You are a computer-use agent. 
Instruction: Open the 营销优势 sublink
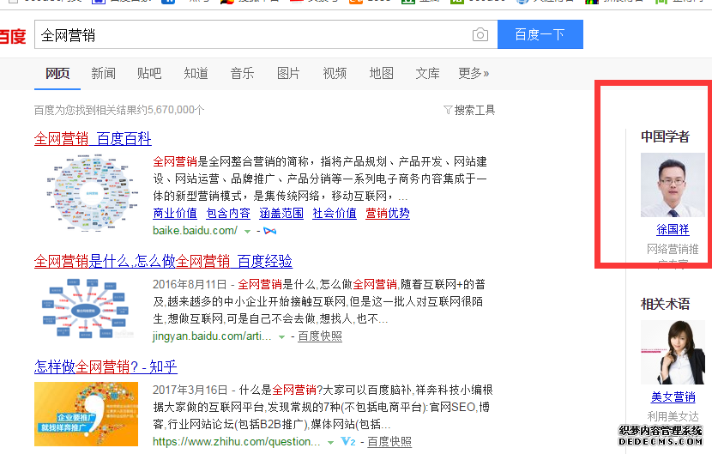(x=388, y=213)
